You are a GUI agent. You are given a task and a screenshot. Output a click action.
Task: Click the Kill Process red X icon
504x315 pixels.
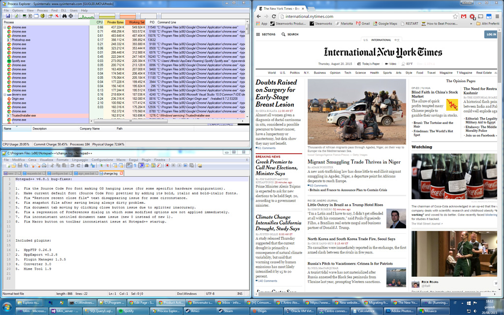point(57,16)
